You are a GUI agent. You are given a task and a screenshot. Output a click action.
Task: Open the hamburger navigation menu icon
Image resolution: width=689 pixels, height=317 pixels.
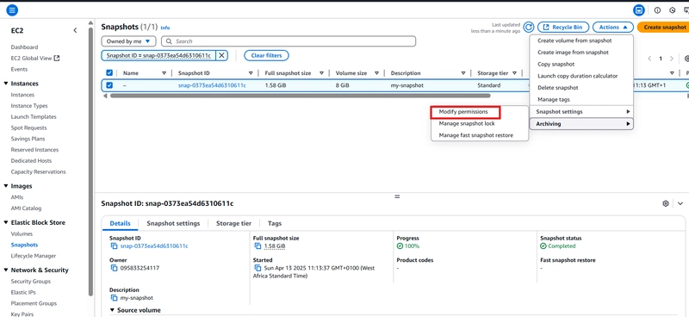pos(12,9)
